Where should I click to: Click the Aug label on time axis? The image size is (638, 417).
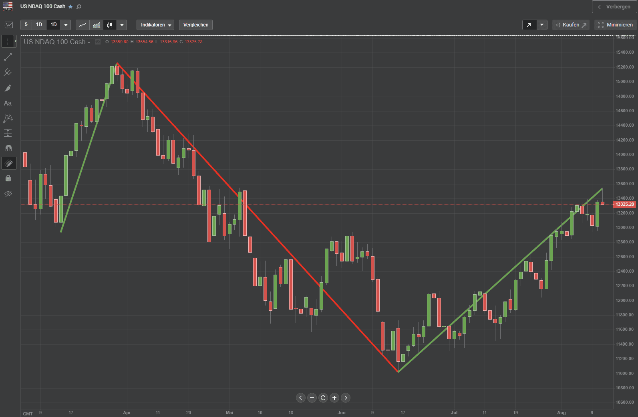(562, 413)
